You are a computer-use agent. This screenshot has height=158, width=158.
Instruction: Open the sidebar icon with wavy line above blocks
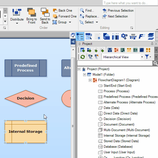133,36
